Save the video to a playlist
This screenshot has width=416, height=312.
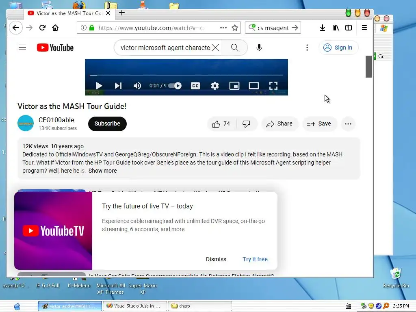tap(319, 123)
